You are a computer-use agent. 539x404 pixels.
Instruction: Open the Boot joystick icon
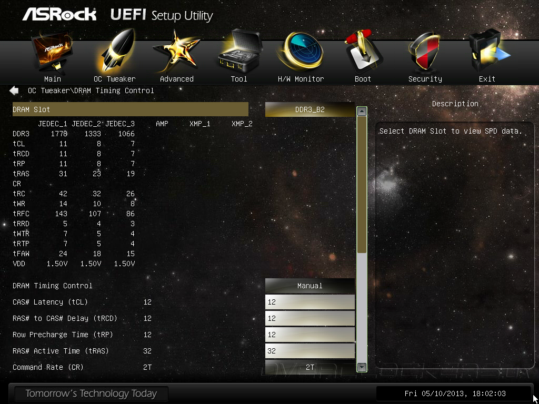(363, 52)
